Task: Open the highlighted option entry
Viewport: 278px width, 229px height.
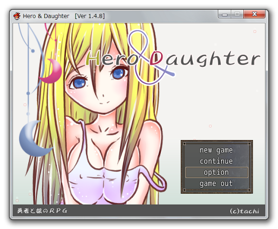Action: [x=217, y=172]
